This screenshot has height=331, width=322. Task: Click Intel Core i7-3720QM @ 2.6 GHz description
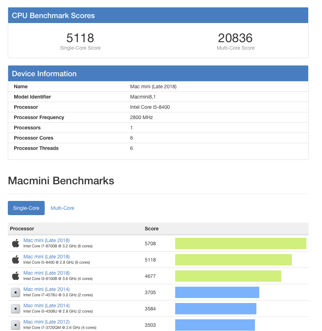coord(60,327)
